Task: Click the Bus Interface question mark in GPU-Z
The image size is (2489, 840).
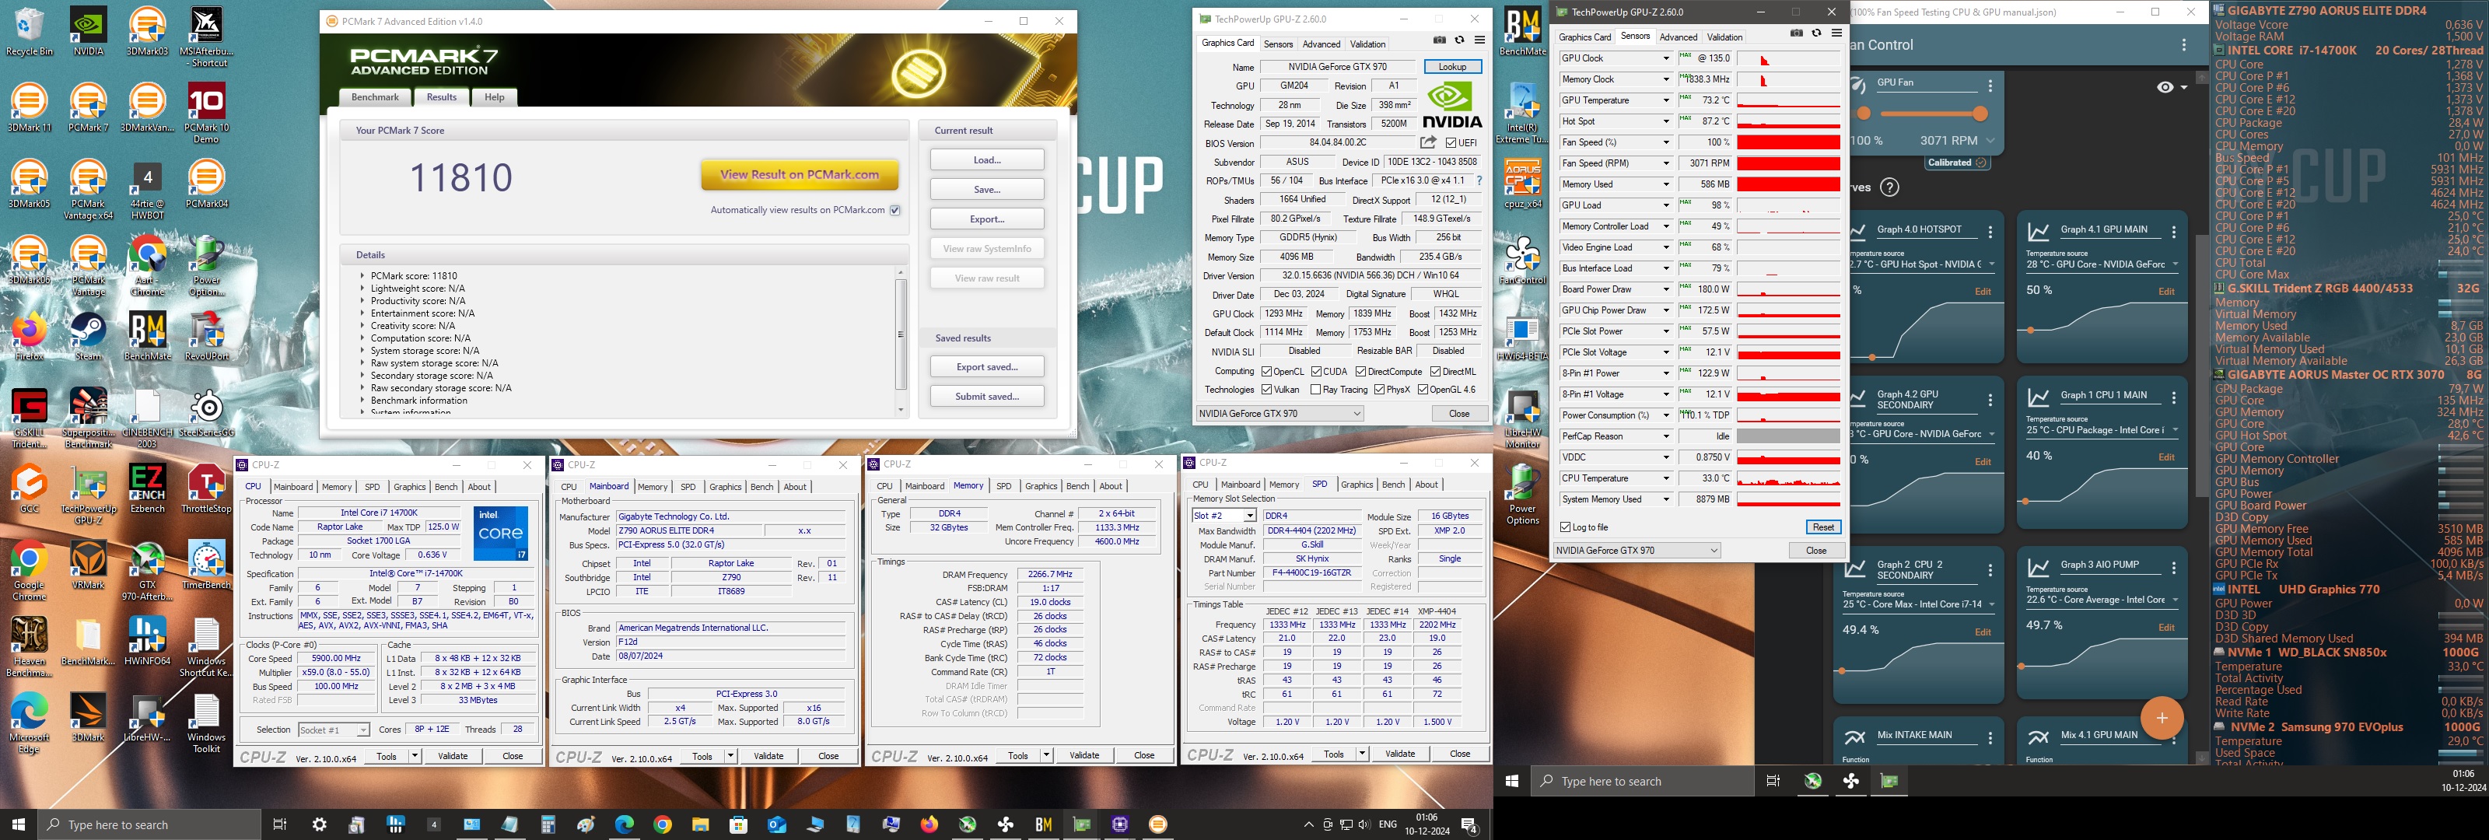Action: tap(1479, 180)
